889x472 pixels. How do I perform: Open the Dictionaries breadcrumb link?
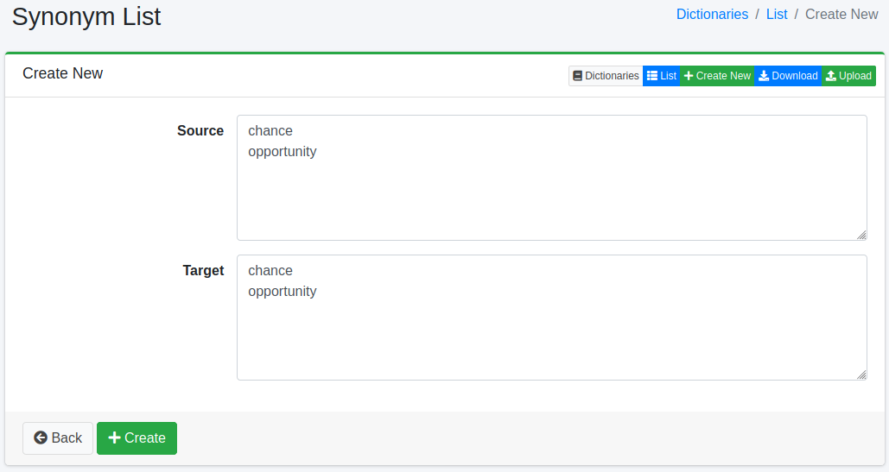(712, 15)
